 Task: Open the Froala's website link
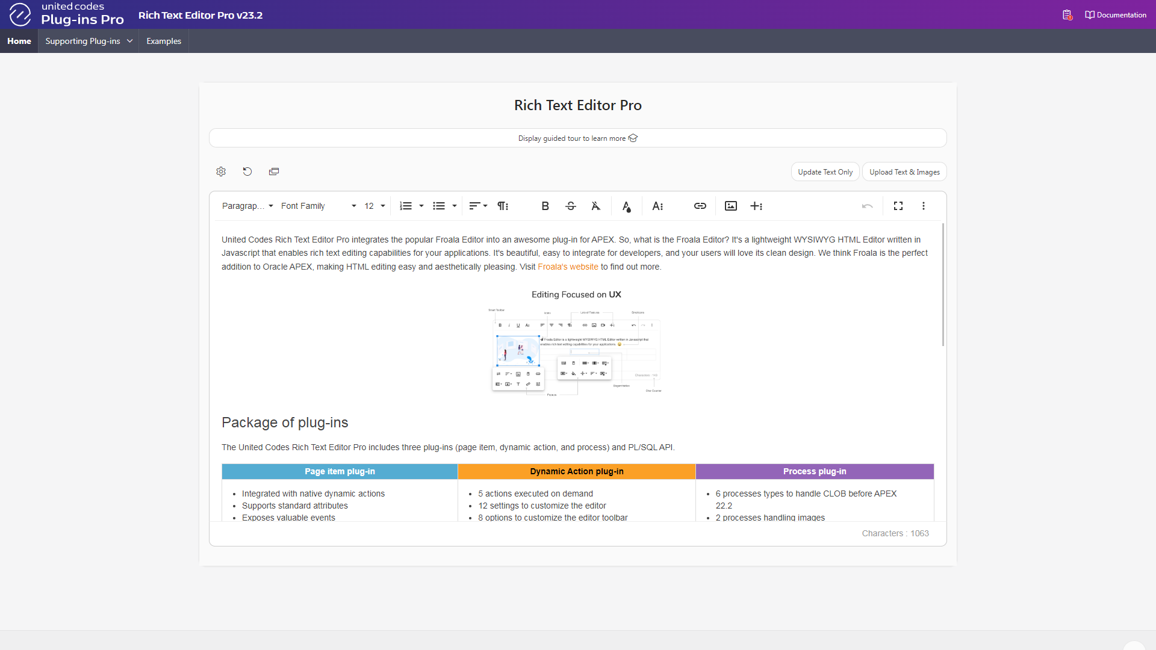[x=568, y=267]
